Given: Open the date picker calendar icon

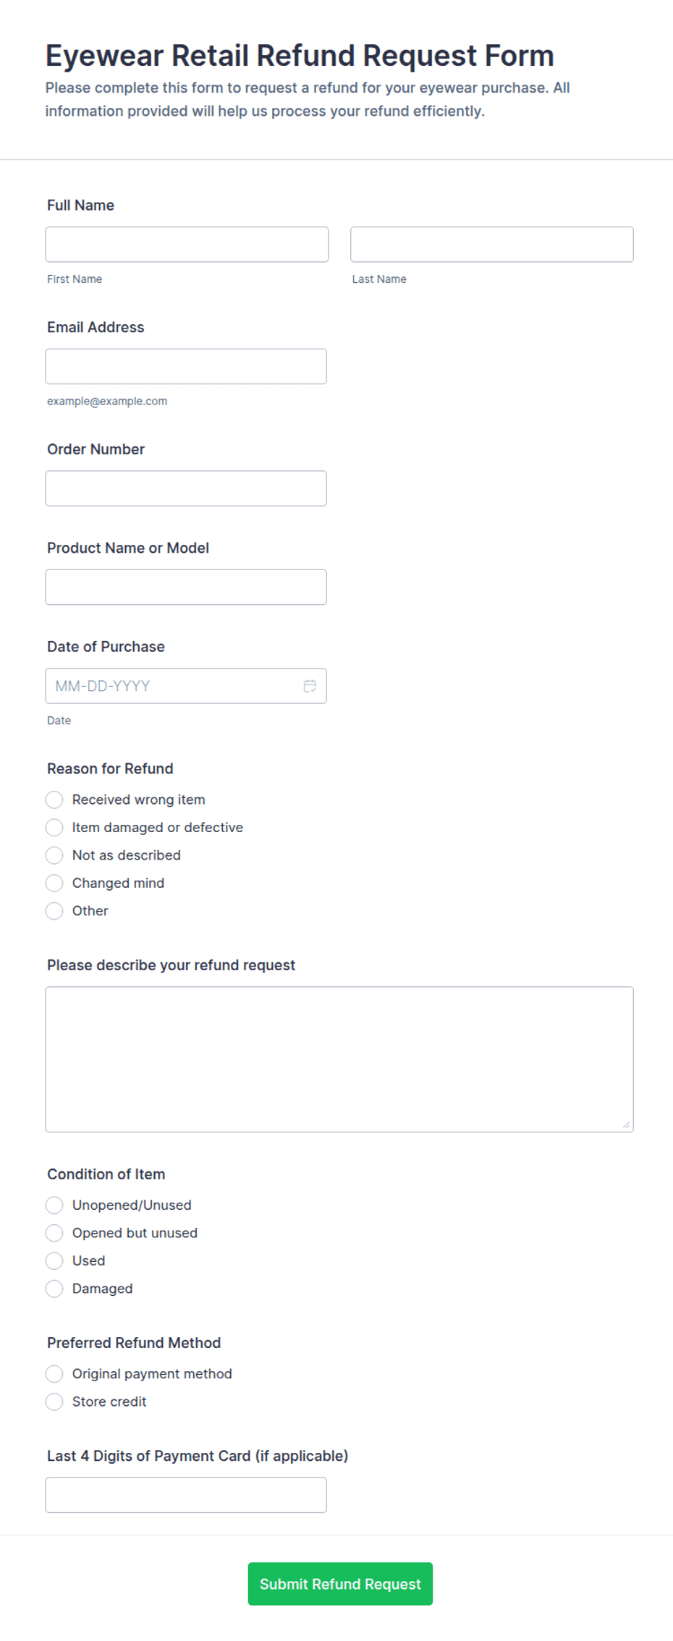Looking at the screenshot, I should tap(310, 686).
